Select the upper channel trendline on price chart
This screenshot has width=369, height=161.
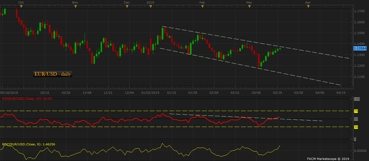[x=256, y=42]
